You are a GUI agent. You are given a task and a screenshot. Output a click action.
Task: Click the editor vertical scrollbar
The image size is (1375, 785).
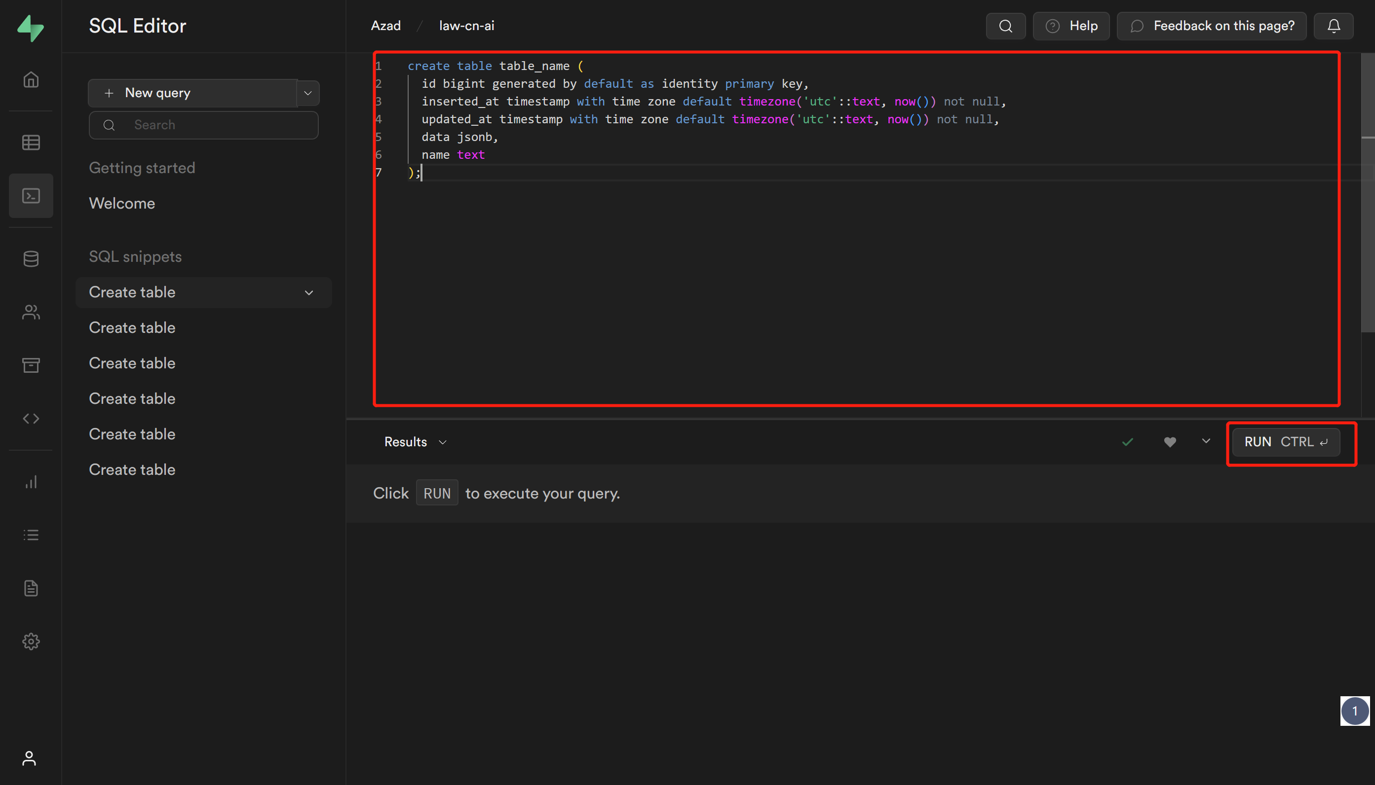click(x=1368, y=192)
